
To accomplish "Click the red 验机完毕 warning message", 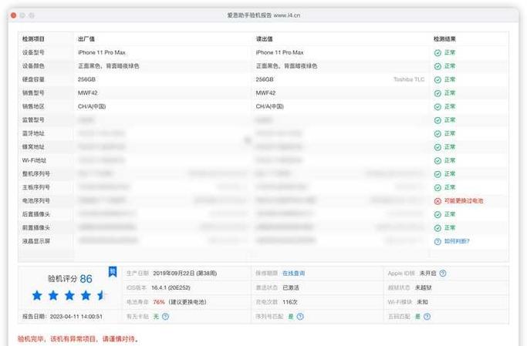I will point(78,339).
